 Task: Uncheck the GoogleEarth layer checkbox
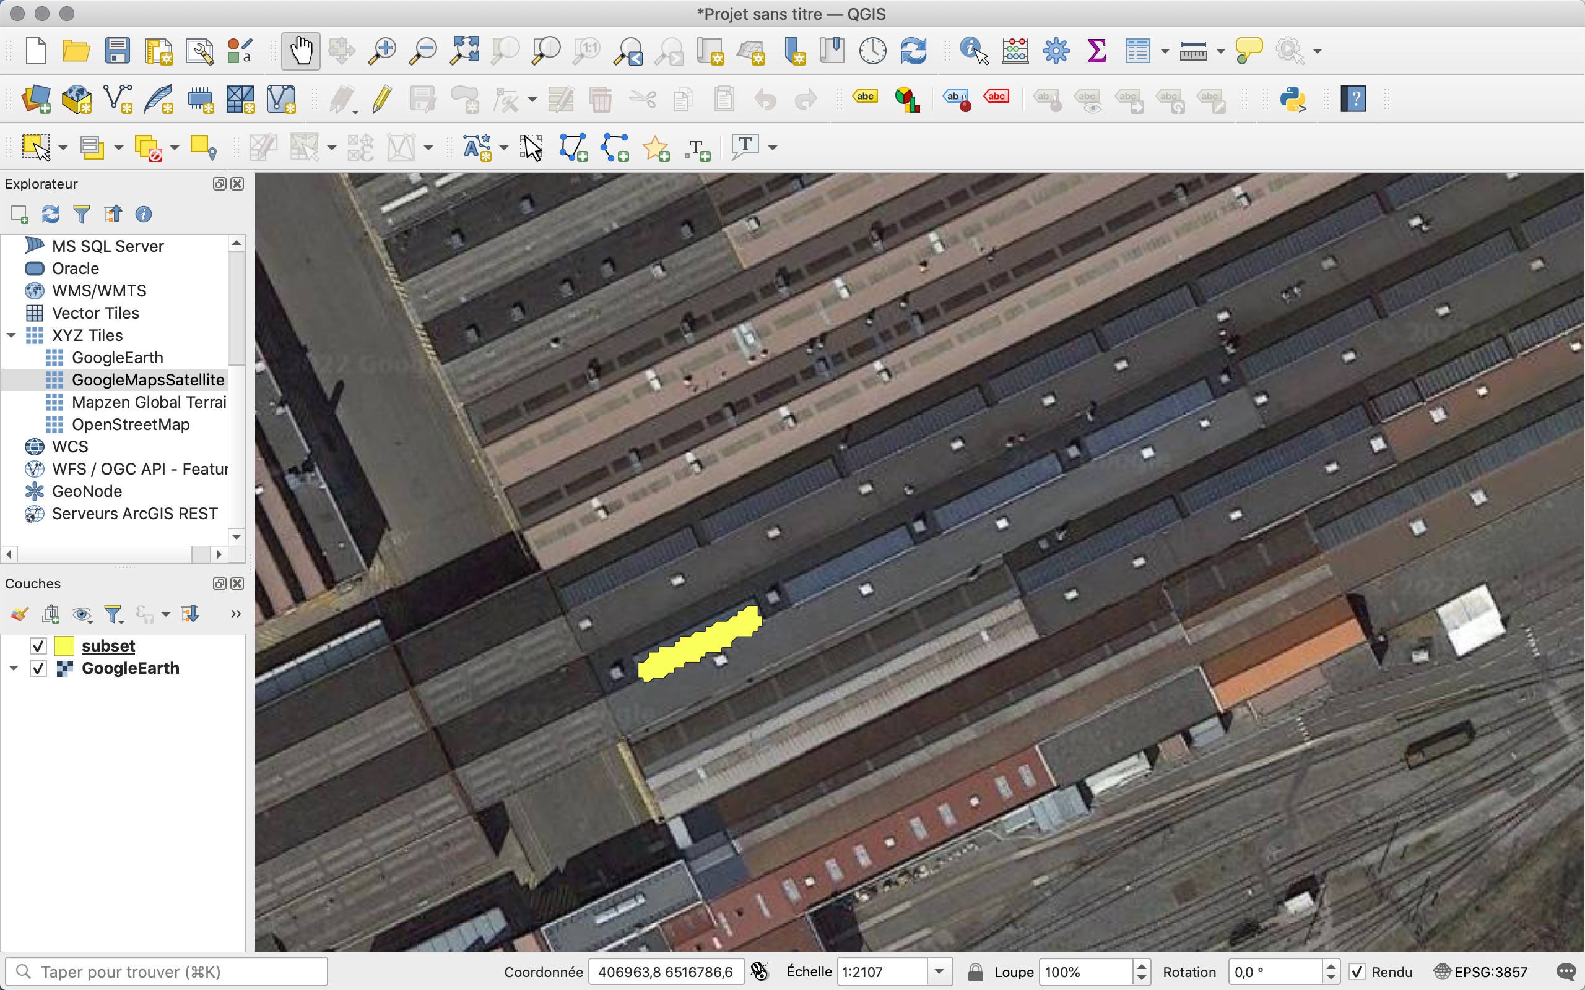click(38, 668)
